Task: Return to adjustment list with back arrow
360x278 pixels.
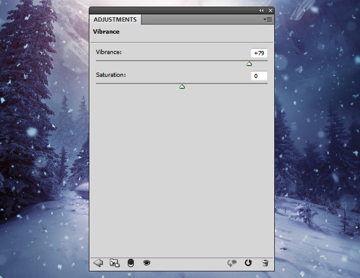Action: point(98,263)
